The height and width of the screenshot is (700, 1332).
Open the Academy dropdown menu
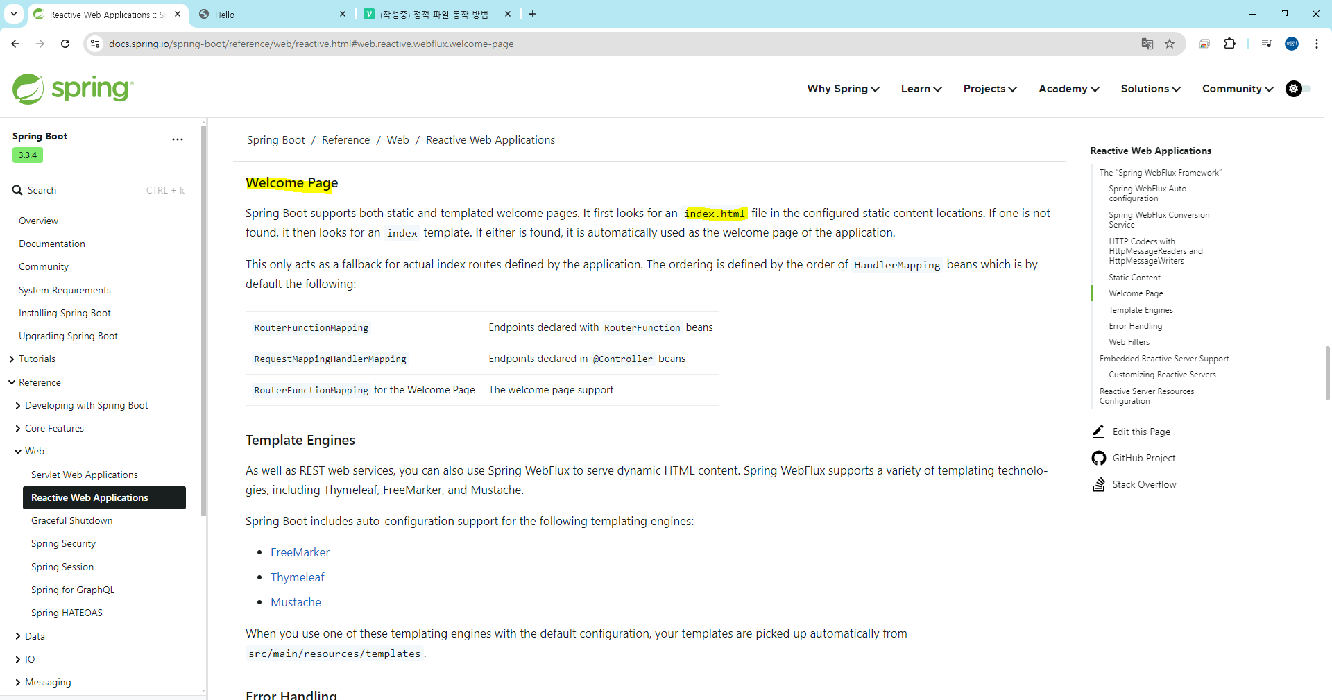(1068, 89)
